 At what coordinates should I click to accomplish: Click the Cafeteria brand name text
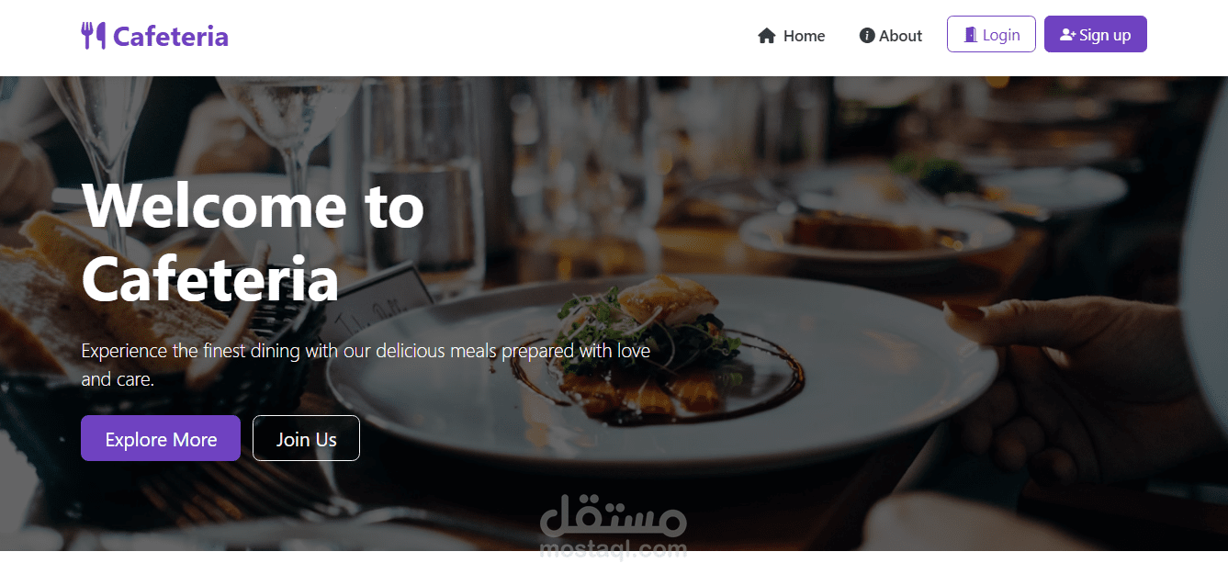171,36
